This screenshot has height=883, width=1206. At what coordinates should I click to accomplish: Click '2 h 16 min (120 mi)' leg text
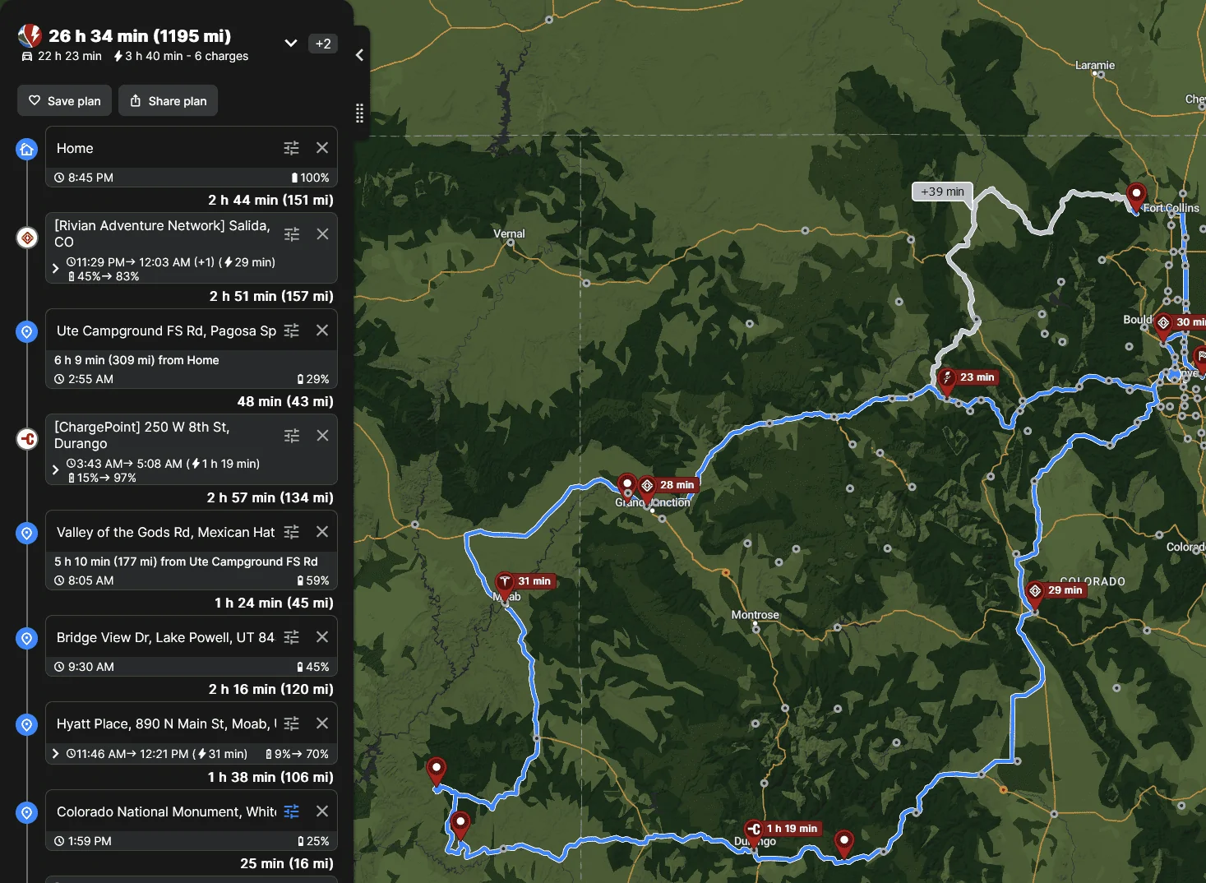tap(270, 689)
